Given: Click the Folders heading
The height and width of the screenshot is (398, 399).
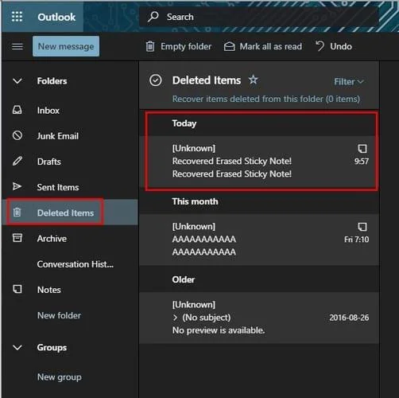Looking at the screenshot, I should 52,81.
